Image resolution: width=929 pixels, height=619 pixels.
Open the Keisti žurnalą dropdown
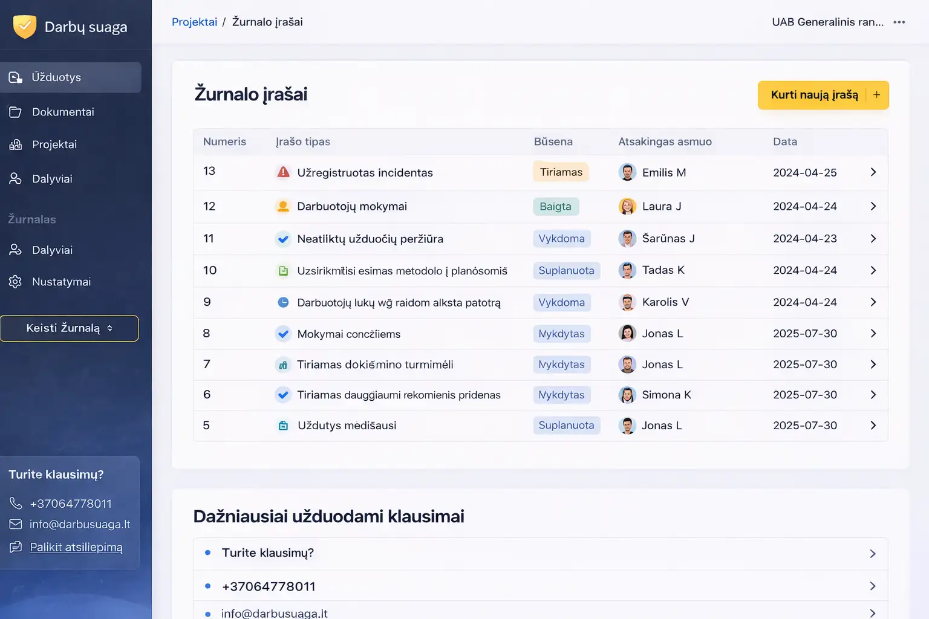[69, 328]
